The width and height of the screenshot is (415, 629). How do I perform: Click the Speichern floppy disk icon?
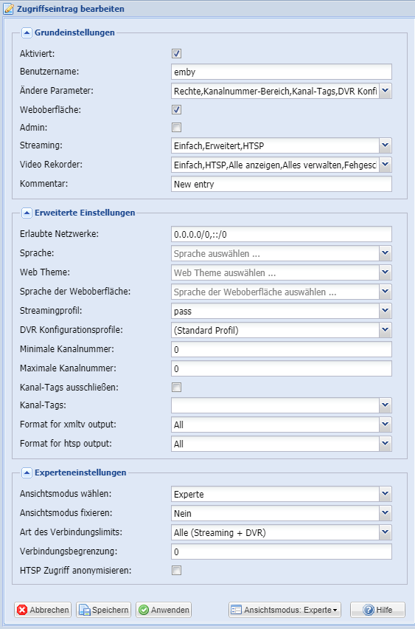click(x=84, y=610)
